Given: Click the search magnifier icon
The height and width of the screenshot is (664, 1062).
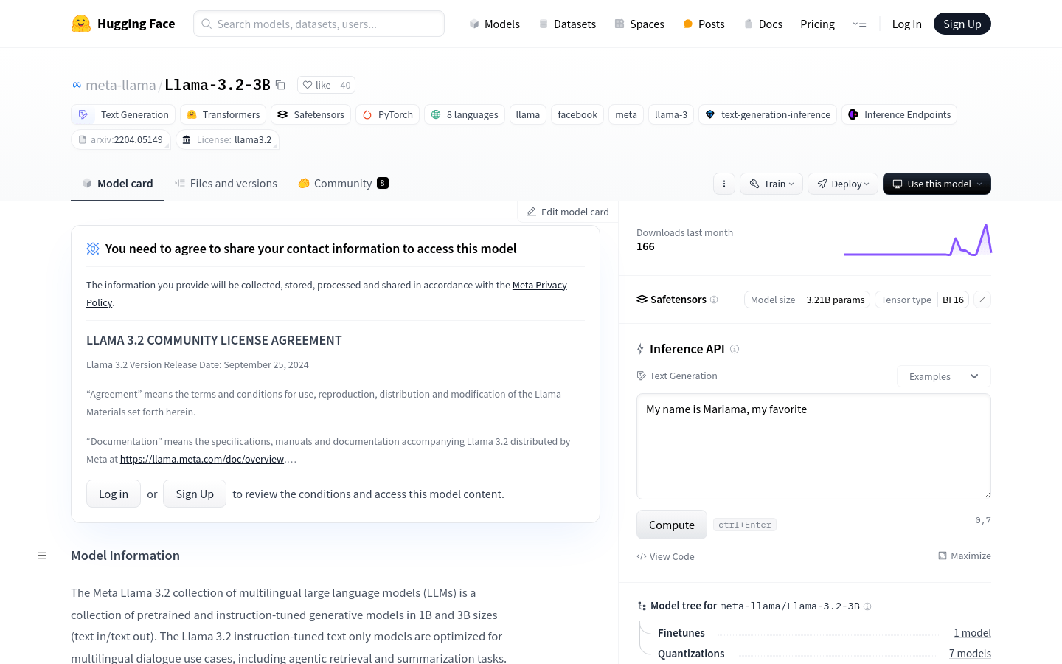Looking at the screenshot, I should 206,24.
